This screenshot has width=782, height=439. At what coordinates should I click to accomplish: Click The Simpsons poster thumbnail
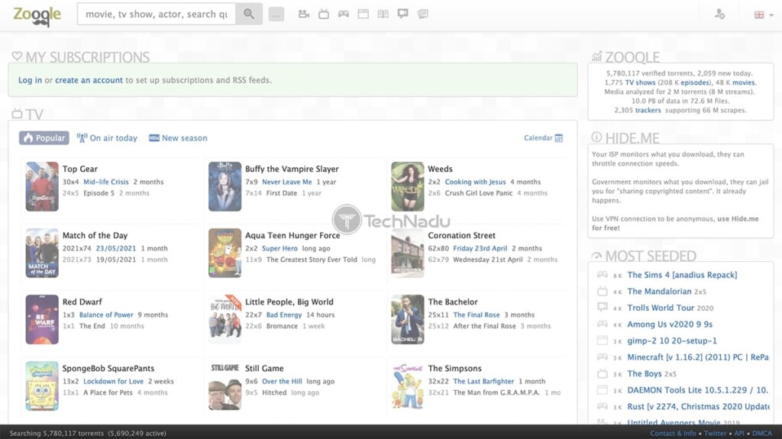(408, 386)
